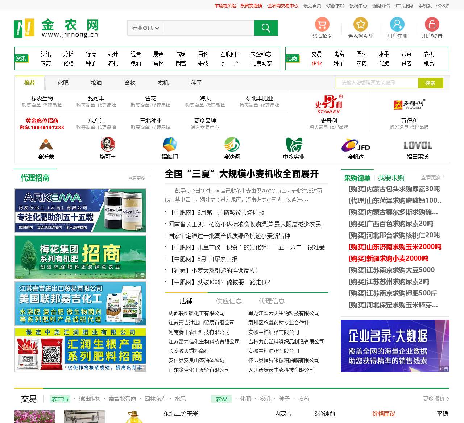This screenshot has height=423, width=464.
Task: Select the 农资 tab in 交易 section
Action: pos(221,399)
